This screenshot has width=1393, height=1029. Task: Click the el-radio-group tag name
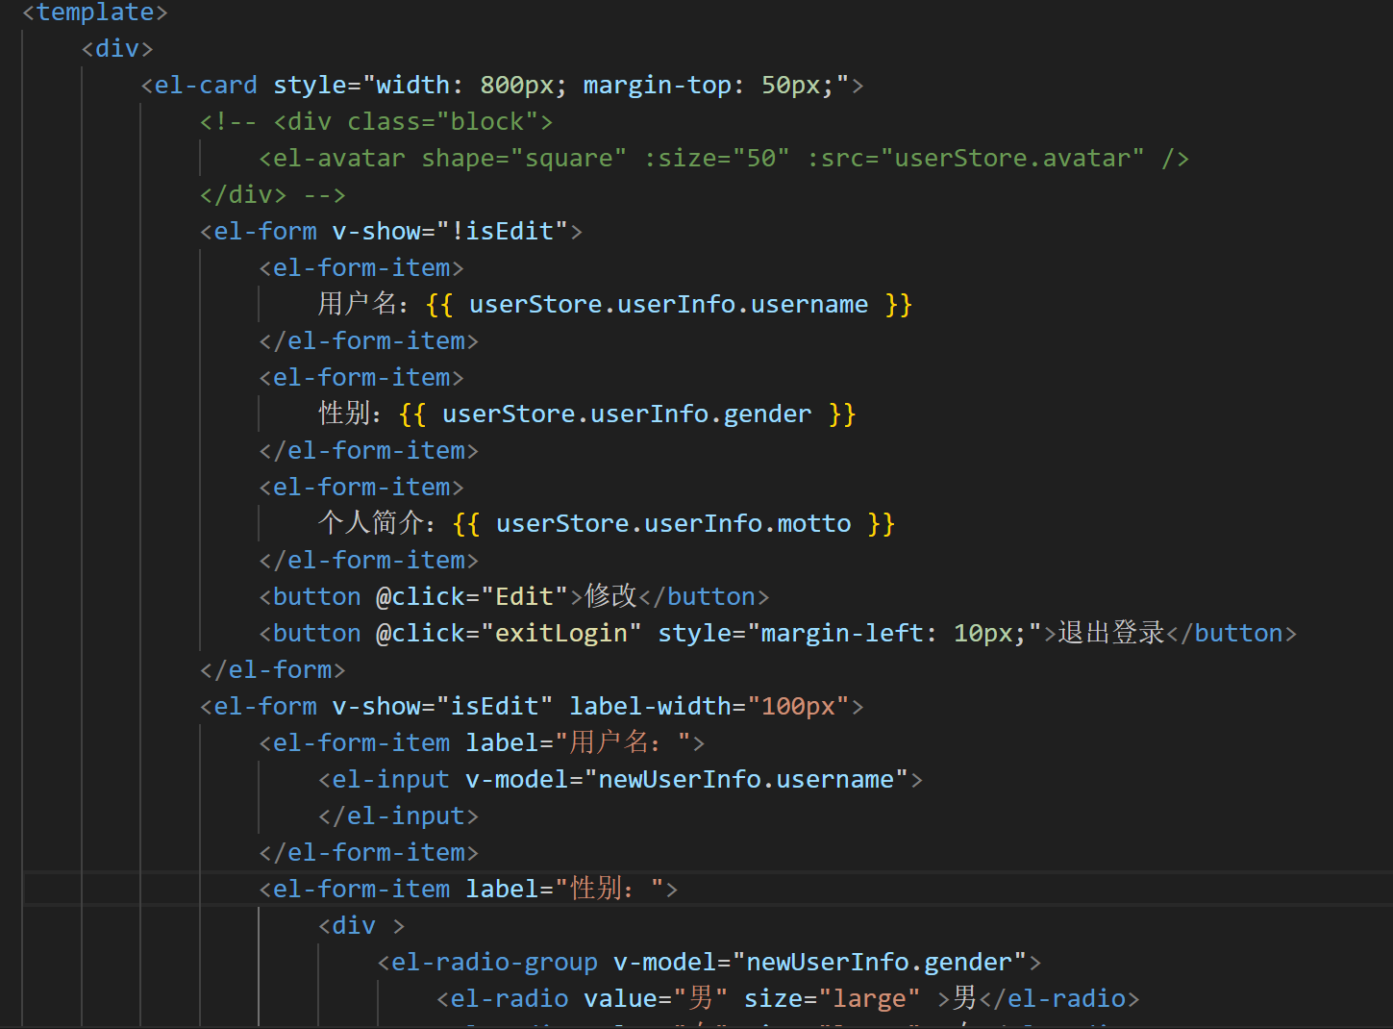click(x=494, y=963)
